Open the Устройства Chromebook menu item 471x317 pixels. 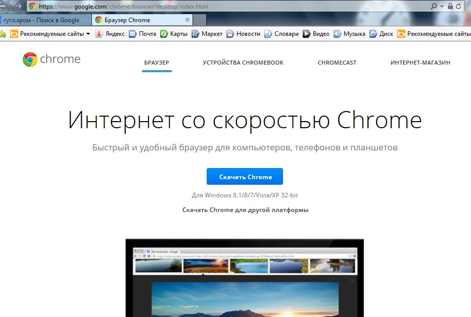tap(243, 63)
